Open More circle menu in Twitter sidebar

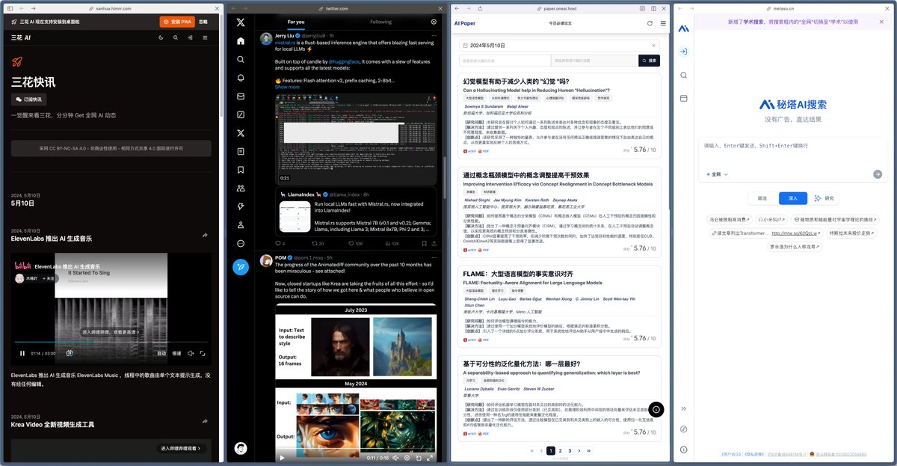tap(241, 243)
